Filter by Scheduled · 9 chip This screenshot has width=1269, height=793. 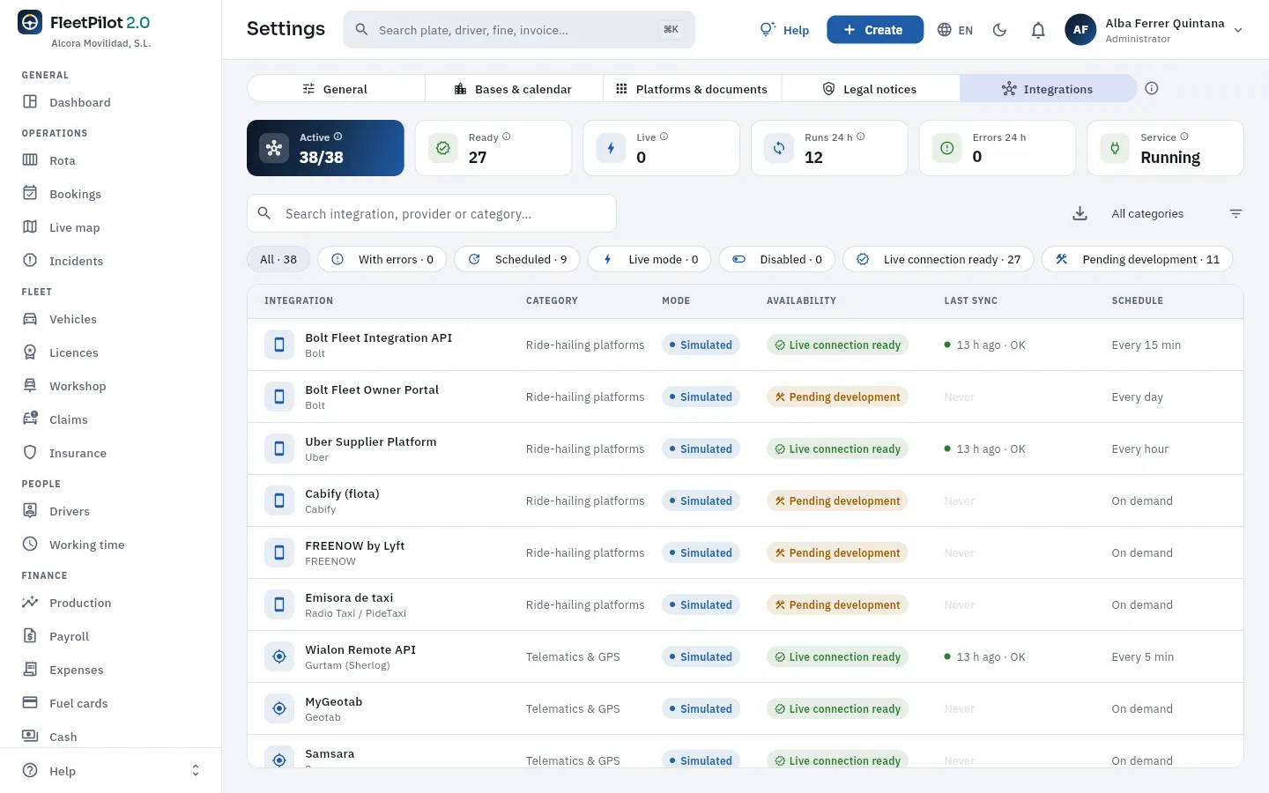(517, 259)
